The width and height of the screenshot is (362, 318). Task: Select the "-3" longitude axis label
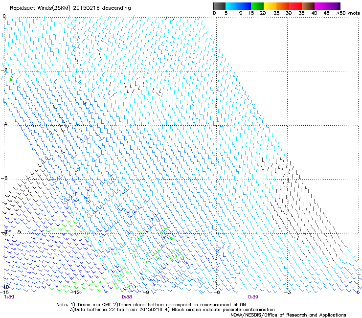click(x=288, y=293)
